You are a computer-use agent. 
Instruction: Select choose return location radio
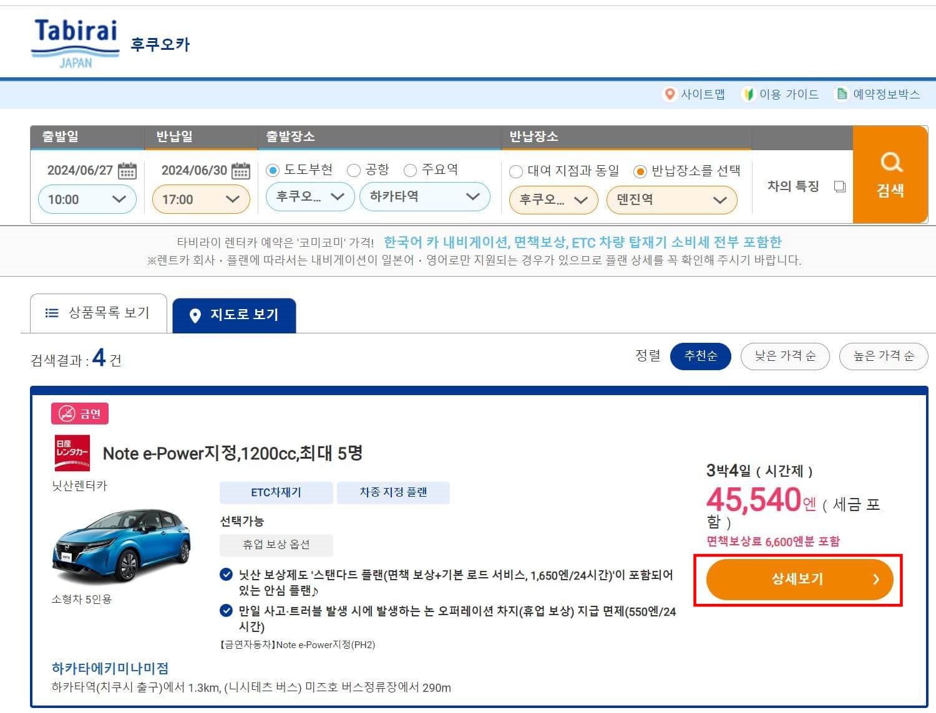coord(640,171)
